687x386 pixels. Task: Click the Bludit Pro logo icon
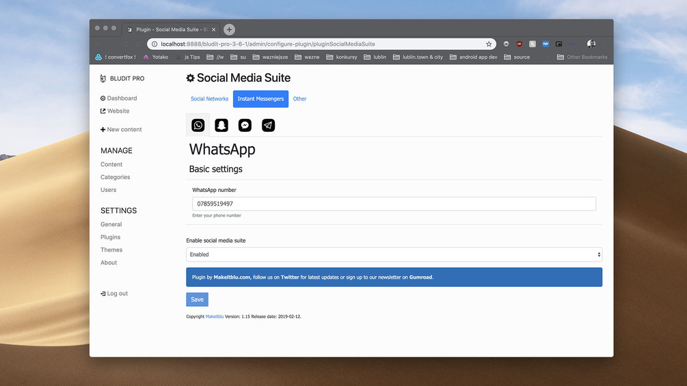coord(103,79)
